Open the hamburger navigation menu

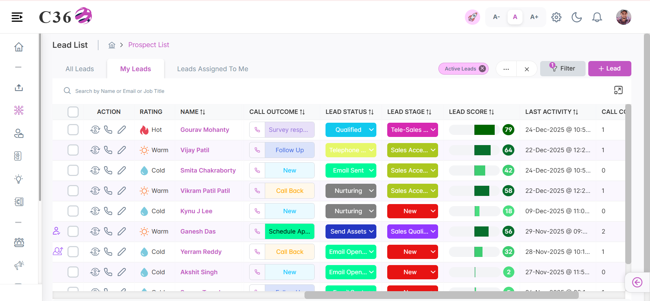tap(17, 17)
